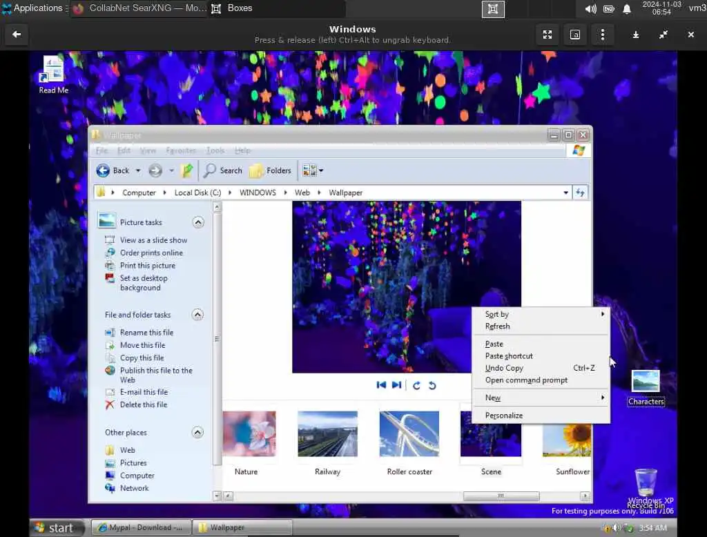Screen dimensions: 707x537
Task: Show the previous image in filmstrip
Action: point(381,384)
